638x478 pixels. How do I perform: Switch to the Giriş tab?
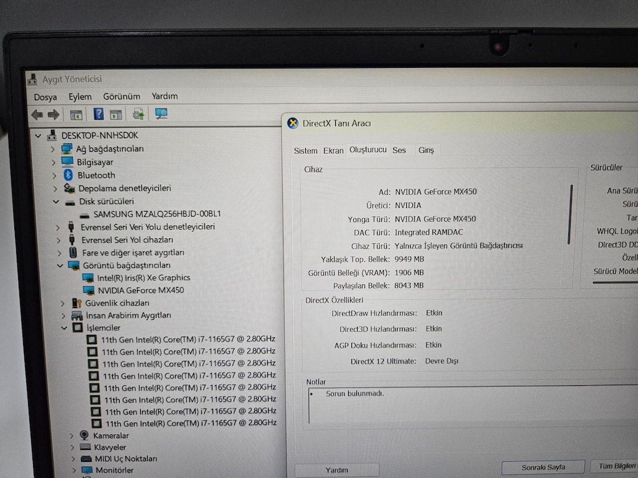tap(426, 150)
